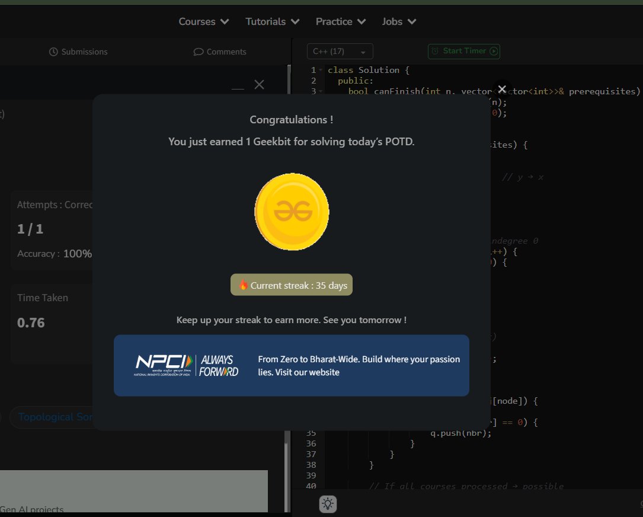This screenshot has width=643, height=517.
Task: Switch to the Comments tab
Action: (x=220, y=52)
